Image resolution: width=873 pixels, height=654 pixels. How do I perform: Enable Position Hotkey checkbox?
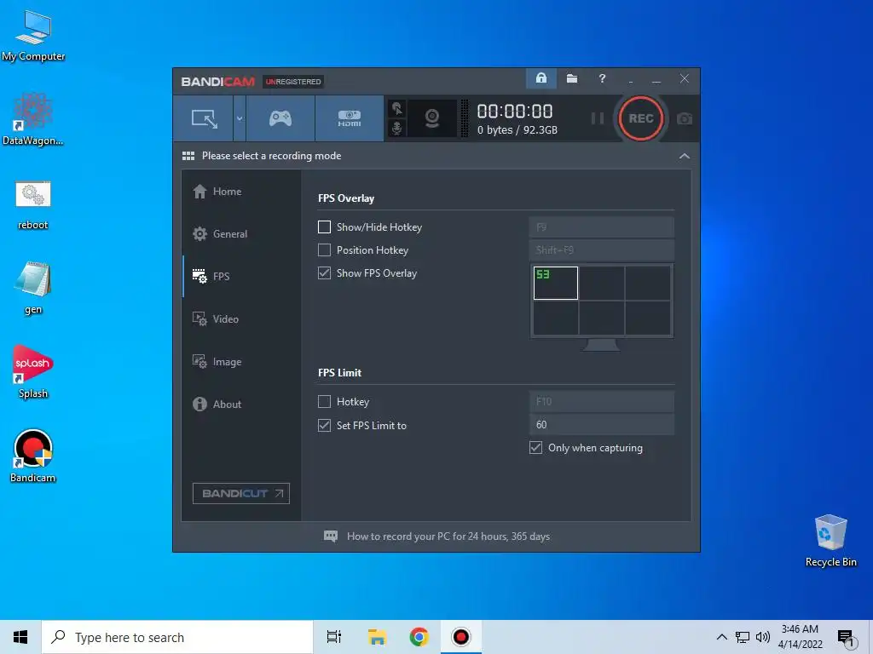(324, 250)
